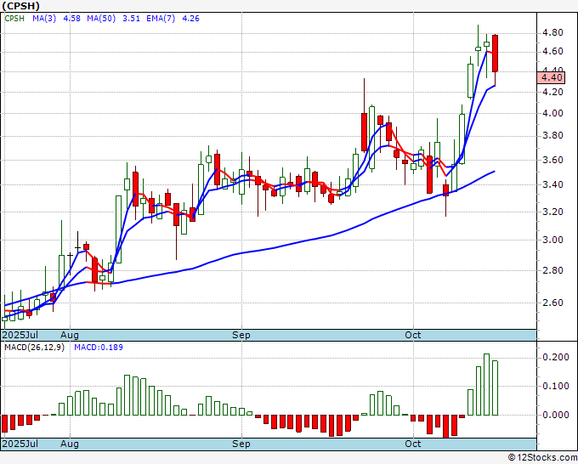Click the 3.80 price axis label
Viewport: 578px width, 464px height.
tap(552, 136)
